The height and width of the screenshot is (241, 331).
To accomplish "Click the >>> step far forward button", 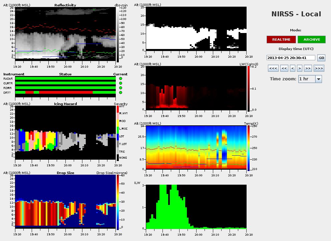I will [x=319, y=68].
